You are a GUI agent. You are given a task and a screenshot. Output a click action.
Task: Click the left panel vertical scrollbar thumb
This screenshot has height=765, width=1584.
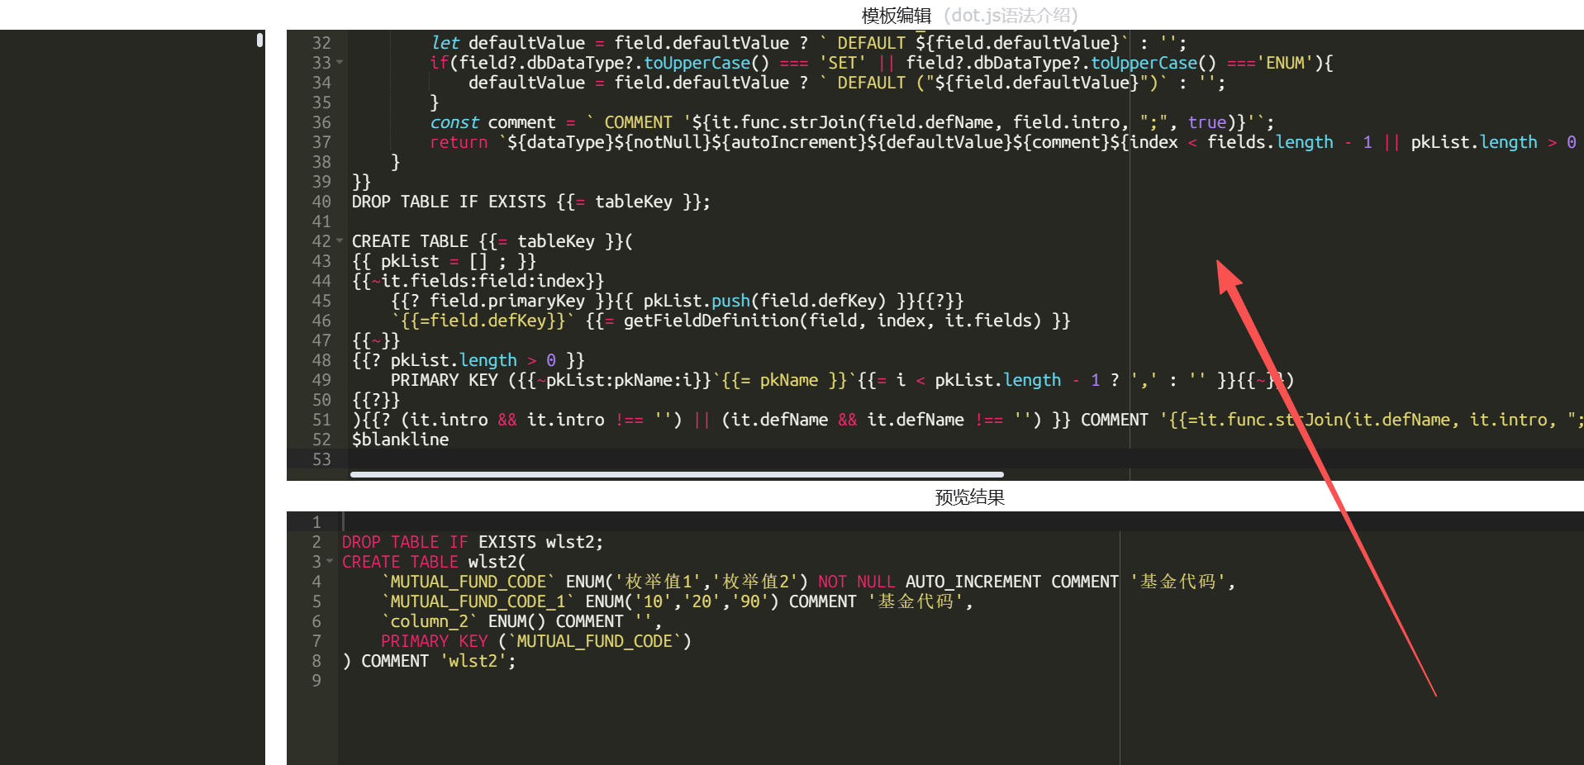[x=259, y=40]
